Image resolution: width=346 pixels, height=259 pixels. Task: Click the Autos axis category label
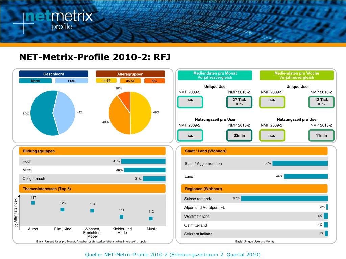(x=33, y=229)
